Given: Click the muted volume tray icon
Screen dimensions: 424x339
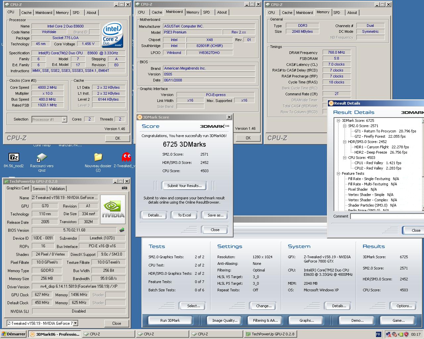Looking at the screenshot, I should coord(395,334).
